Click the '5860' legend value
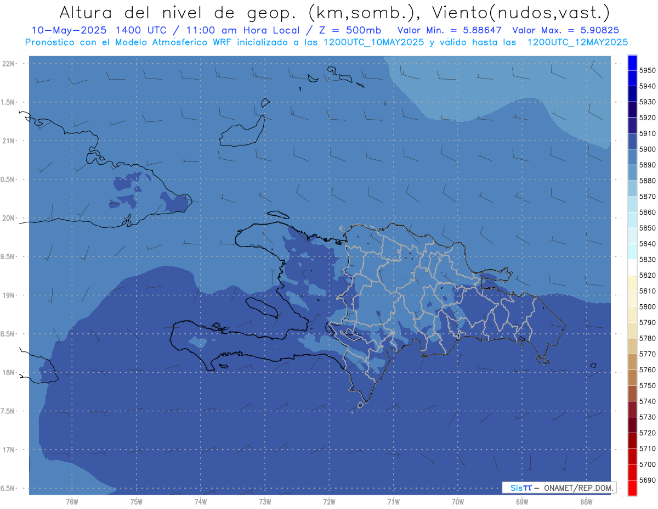The image size is (658, 509). (648, 212)
